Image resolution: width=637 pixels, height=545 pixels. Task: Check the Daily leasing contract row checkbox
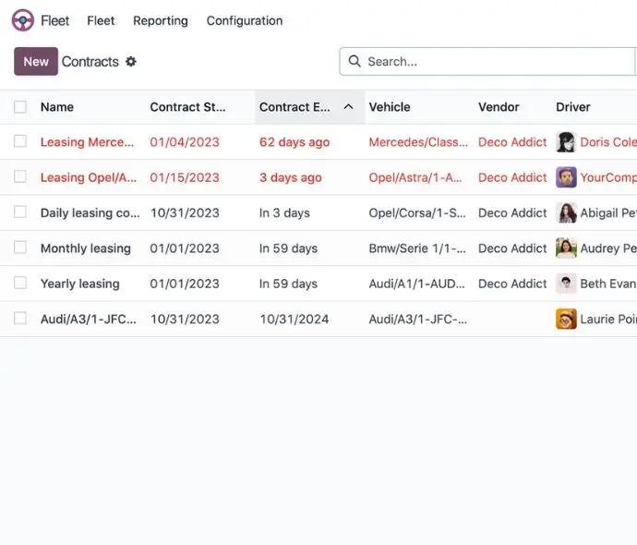pos(20,212)
